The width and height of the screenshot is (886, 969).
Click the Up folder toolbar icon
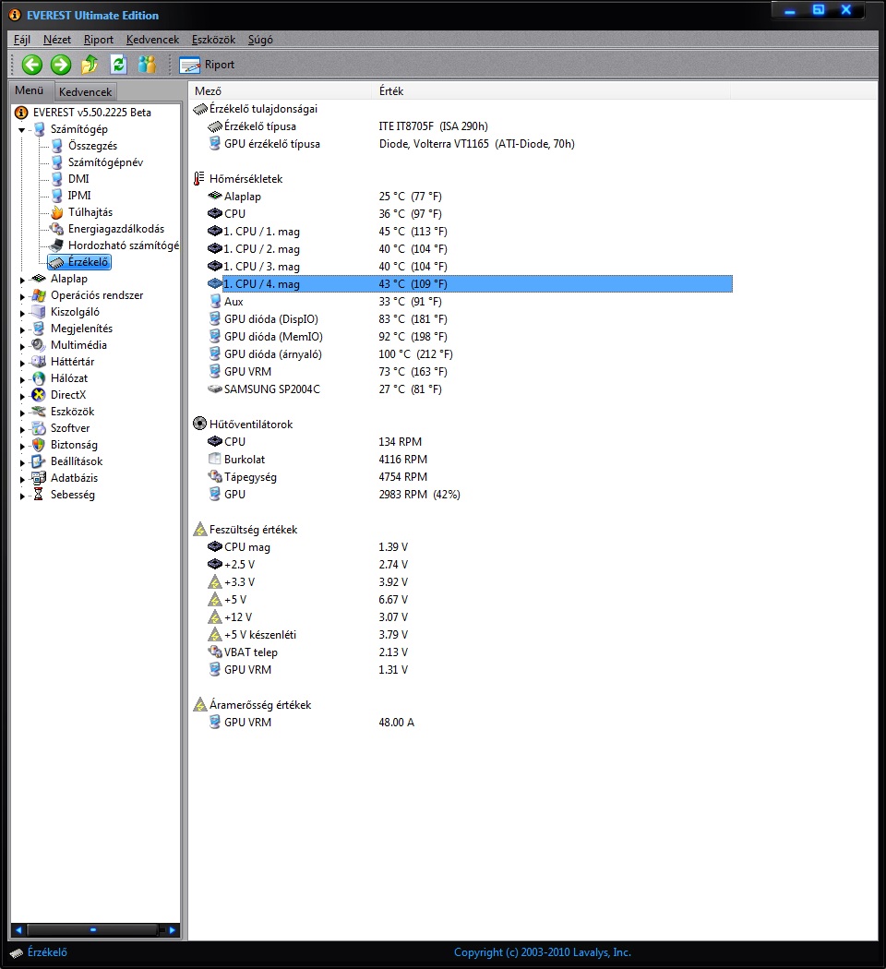90,65
